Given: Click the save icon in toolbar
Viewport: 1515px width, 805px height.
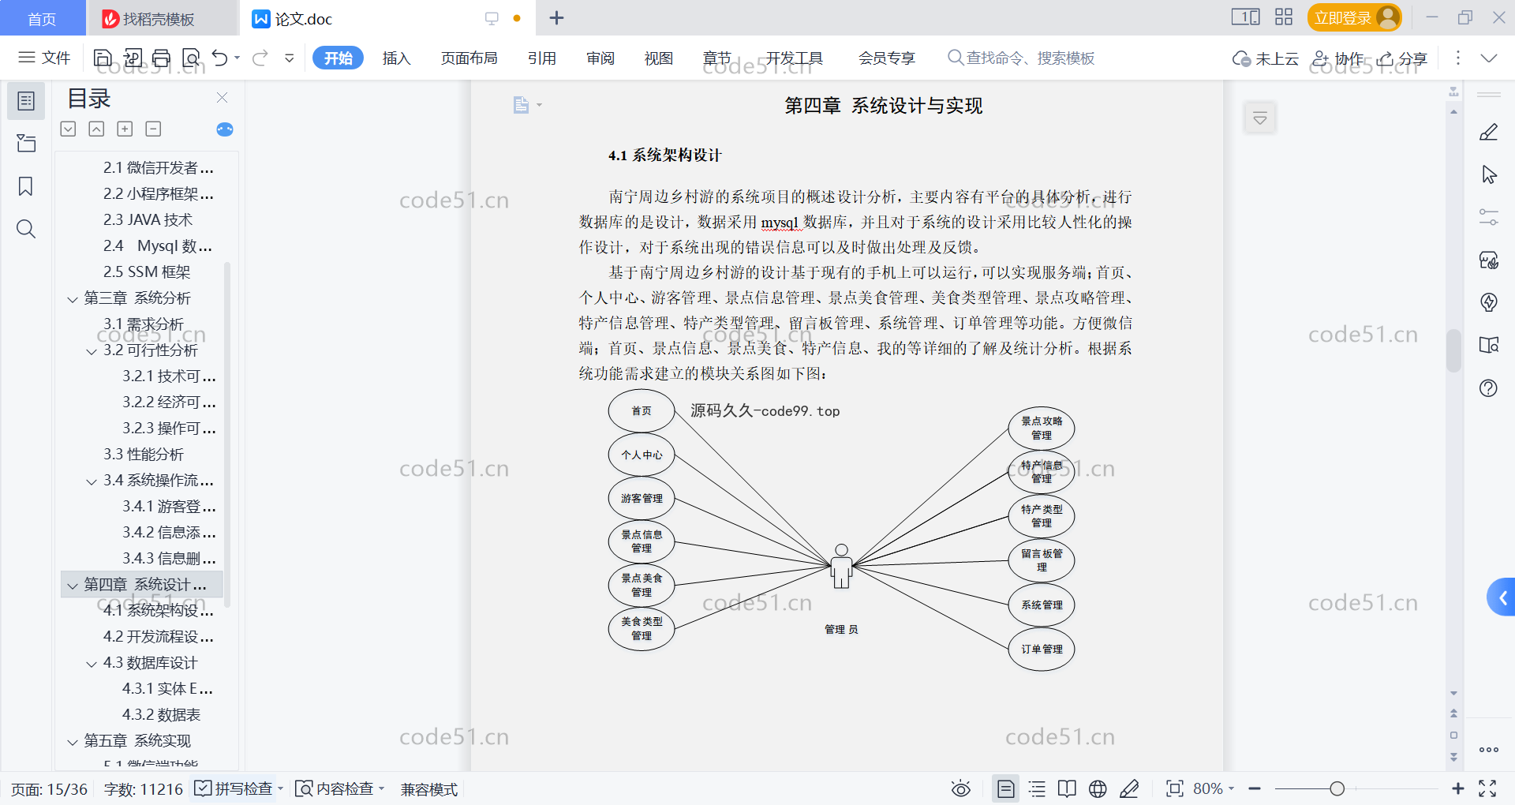Looking at the screenshot, I should (103, 58).
